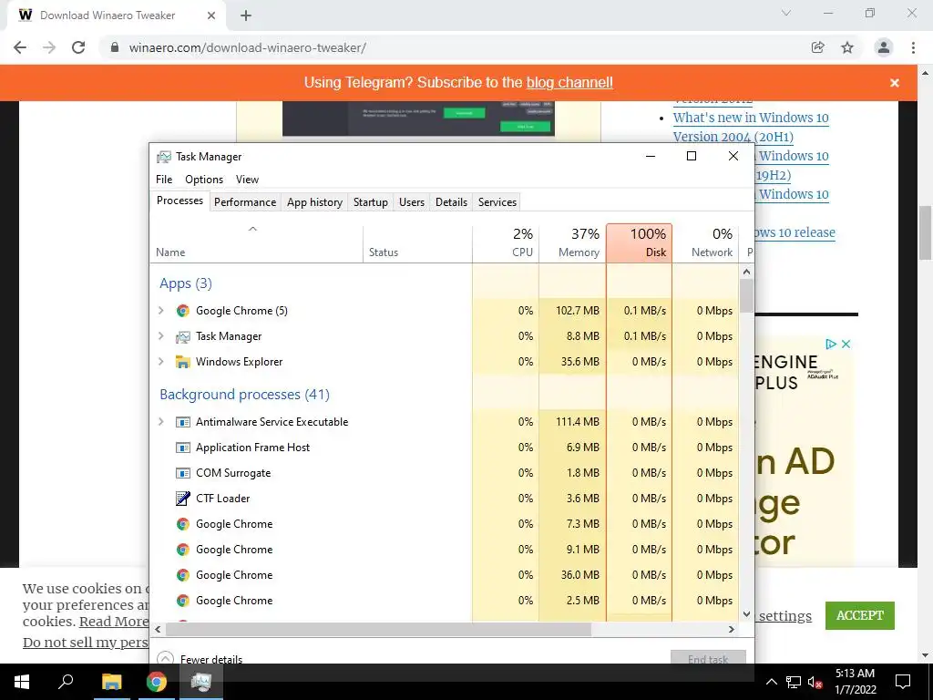Sort processes by the CPU column

pos(506,242)
